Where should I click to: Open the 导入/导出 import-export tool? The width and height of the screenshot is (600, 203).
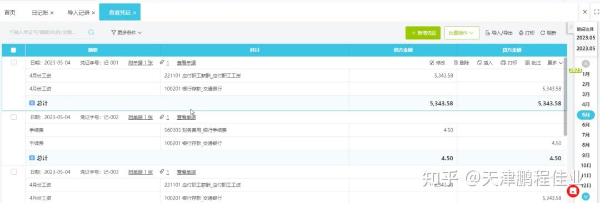(499, 33)
